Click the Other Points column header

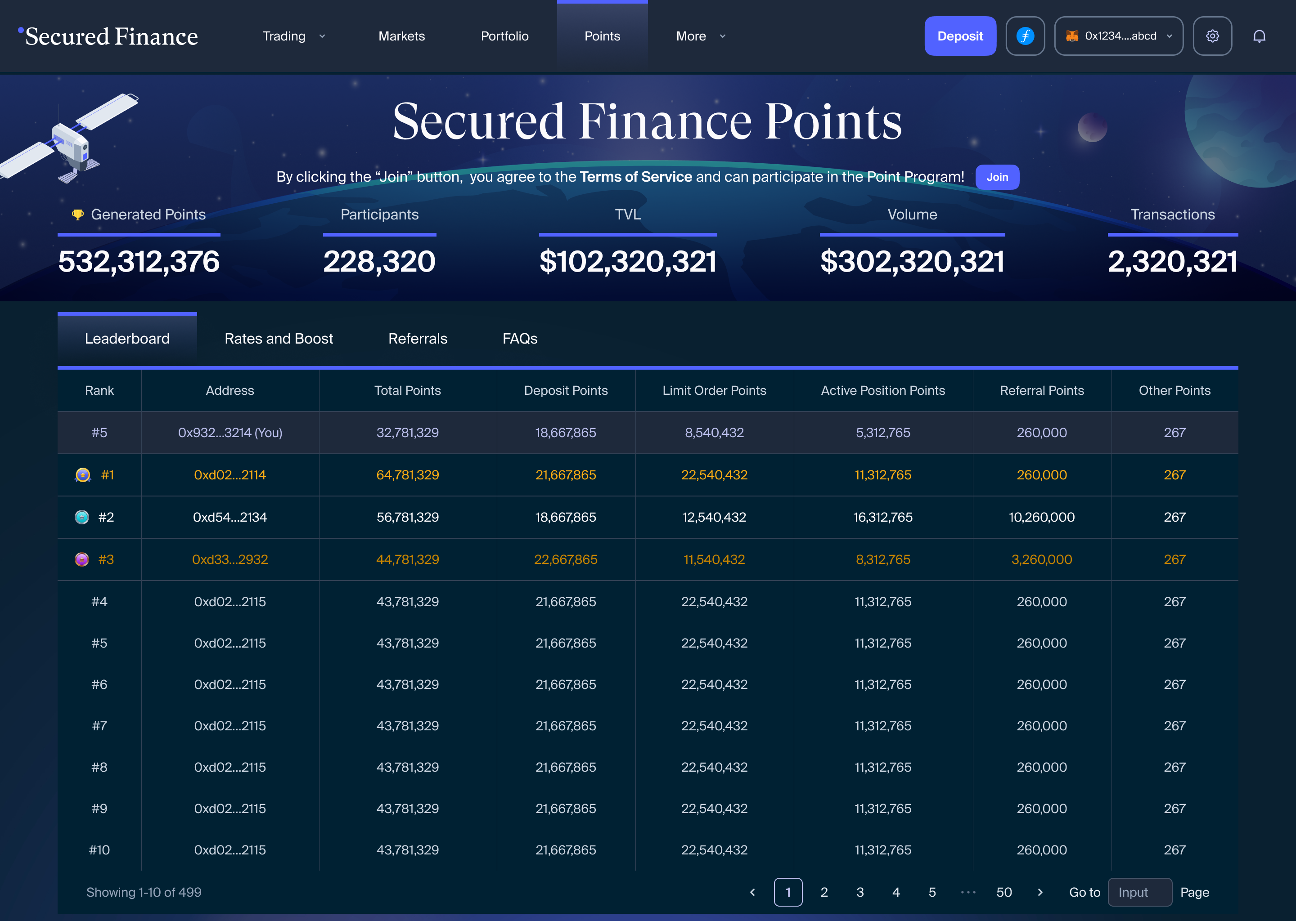point(1174,390)
